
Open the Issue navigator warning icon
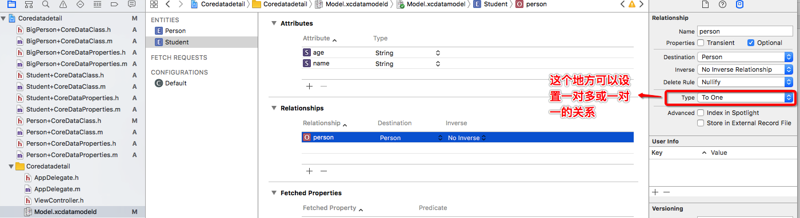tap(63, 5)
